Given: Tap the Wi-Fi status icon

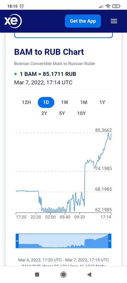Looking at the screenshot, I should [x=108, y=6].
